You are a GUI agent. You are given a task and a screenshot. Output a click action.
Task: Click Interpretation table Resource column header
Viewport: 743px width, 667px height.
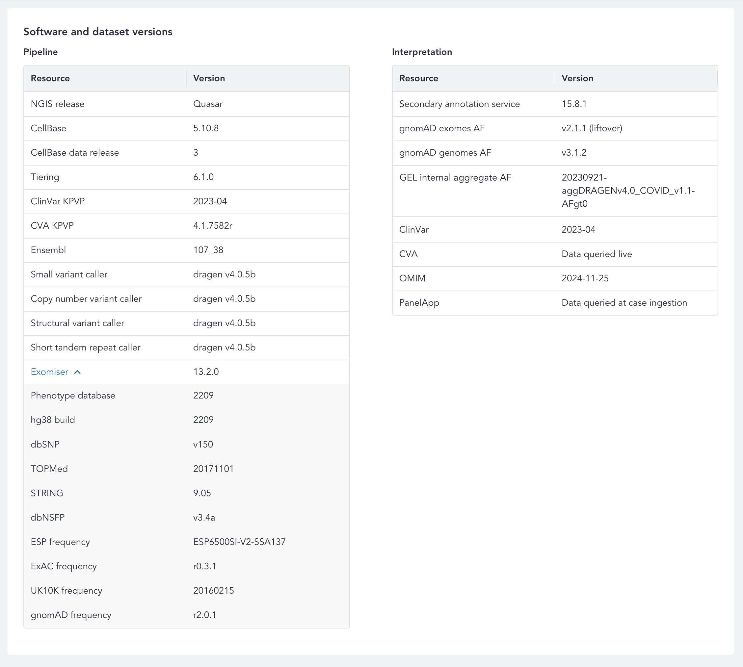419,78
